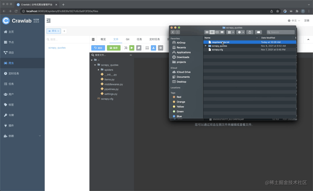This screenshot has width=313, height=191.
Task: Run the spider with the green play button
Action: tap(132, 48)
